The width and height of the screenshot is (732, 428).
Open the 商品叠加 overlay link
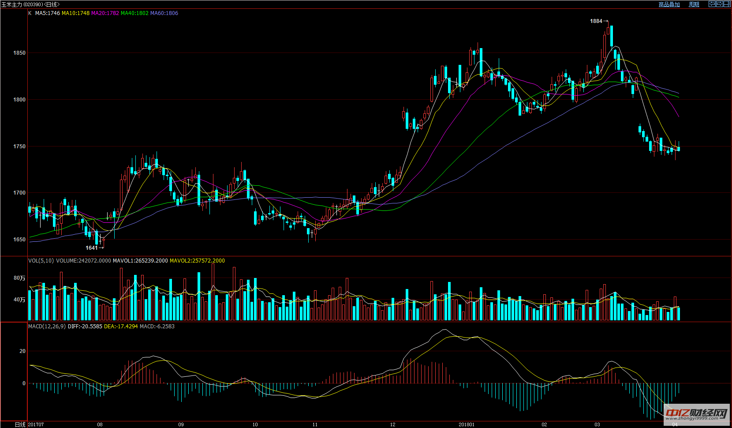click(x=669, y=4)
